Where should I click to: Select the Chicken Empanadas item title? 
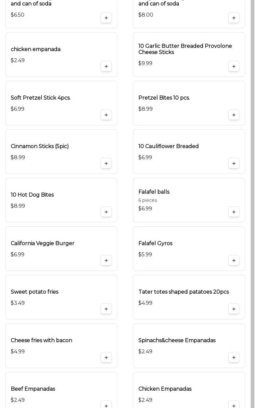tap(165, 389)
